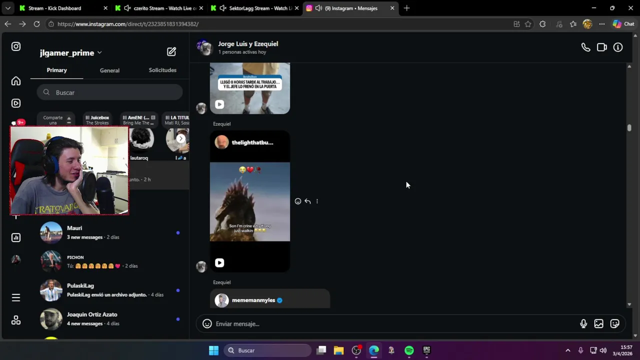This screenshot has width=640, height=360.
Task: Open the Meta apps grid icon in the sidebar
Action: pos(16,320)
